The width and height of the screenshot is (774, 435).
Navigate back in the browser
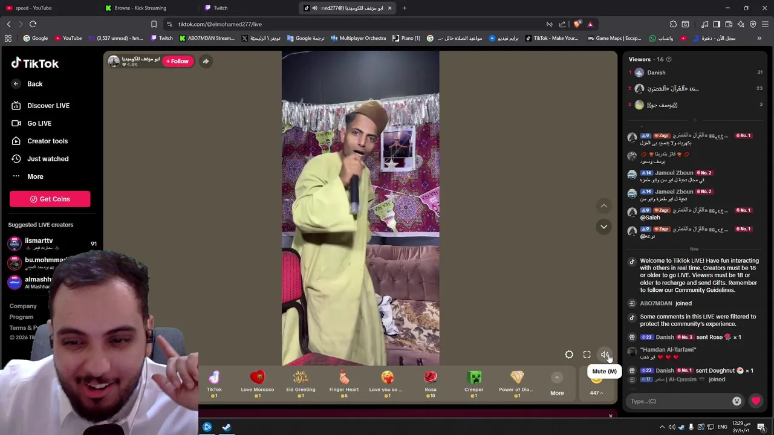tap(9, 24)
